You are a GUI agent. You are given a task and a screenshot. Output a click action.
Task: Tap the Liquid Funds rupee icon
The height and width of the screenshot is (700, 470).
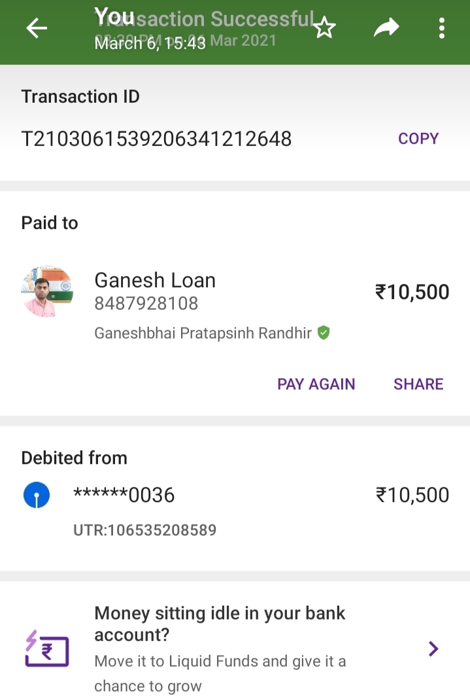[46, 649]
